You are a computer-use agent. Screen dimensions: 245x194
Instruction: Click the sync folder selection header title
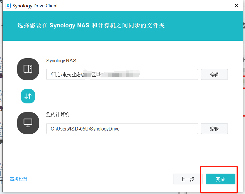pos(91,25)
